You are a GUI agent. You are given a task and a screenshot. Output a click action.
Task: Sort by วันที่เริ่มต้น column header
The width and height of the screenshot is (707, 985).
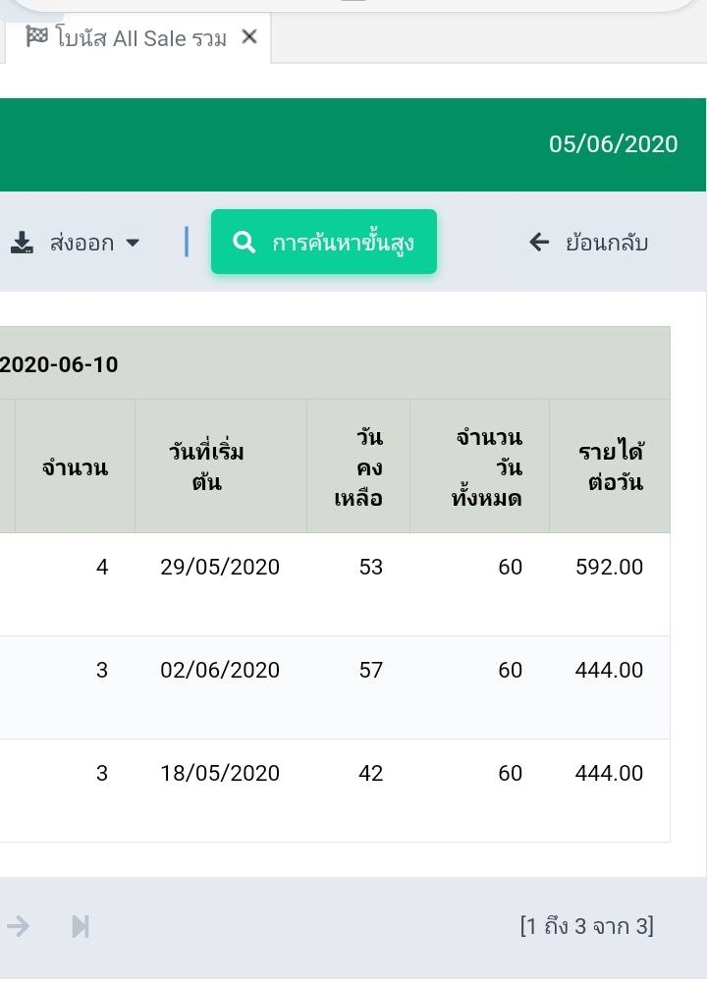206,466
